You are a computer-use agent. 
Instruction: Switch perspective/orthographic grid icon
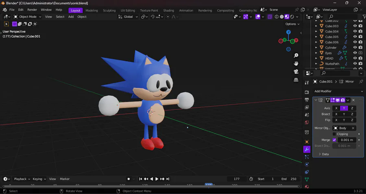click(x=296, y=80)
